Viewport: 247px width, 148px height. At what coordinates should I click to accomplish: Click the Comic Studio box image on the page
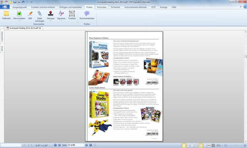click(x=99, y=104)
